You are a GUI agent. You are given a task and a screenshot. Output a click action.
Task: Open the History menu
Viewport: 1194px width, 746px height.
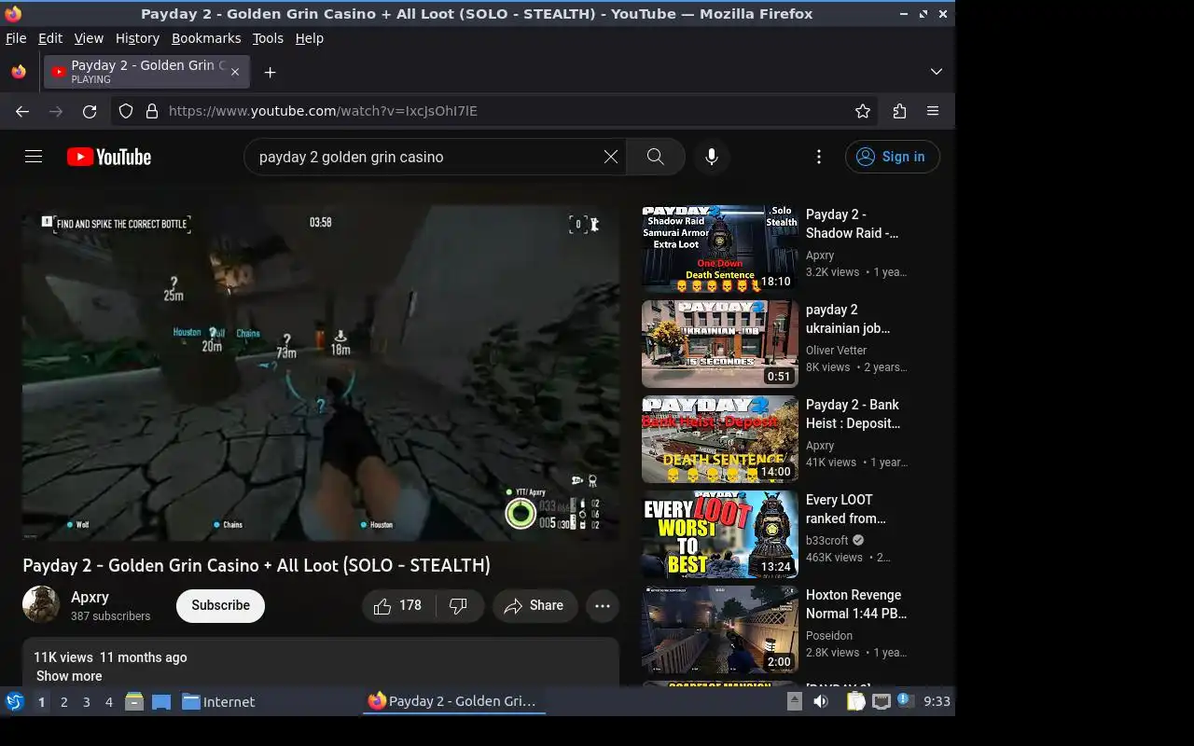pyautogui.click(x=137, y=38)
